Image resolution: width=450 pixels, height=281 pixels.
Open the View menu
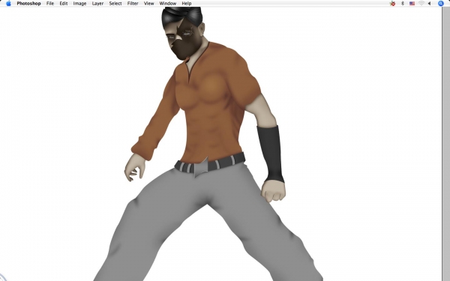click(x=149, y=4)
